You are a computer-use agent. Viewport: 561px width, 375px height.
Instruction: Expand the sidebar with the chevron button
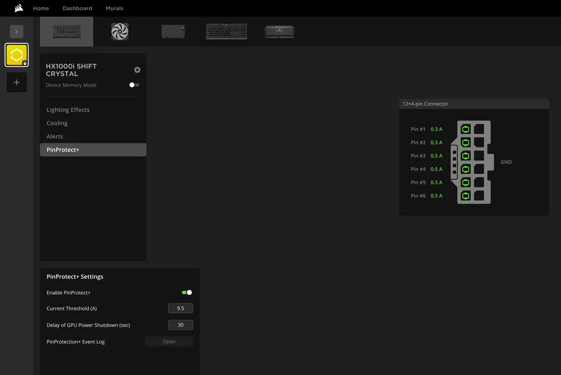(16, 31)
